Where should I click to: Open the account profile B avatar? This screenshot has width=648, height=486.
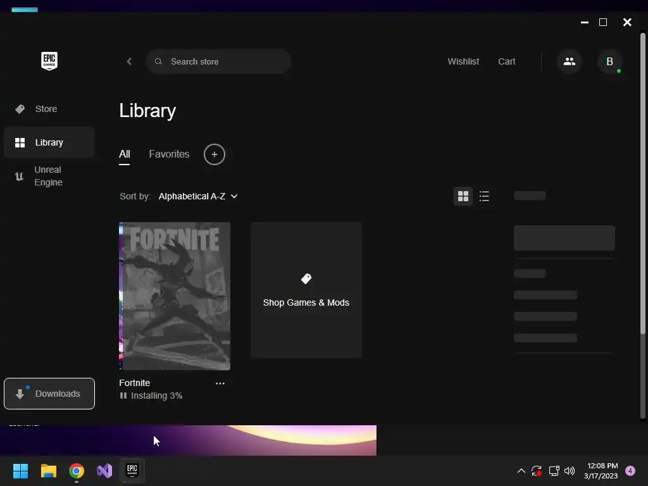point(609,61)
